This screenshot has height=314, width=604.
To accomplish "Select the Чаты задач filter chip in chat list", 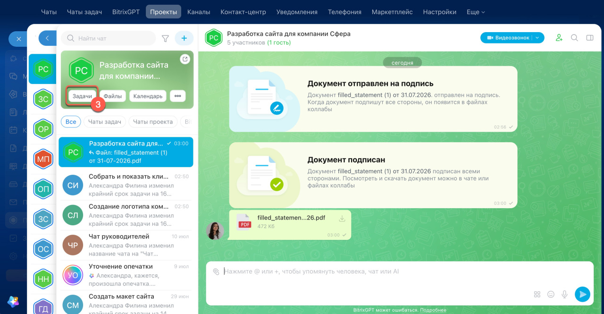I will tap(105, 122).
